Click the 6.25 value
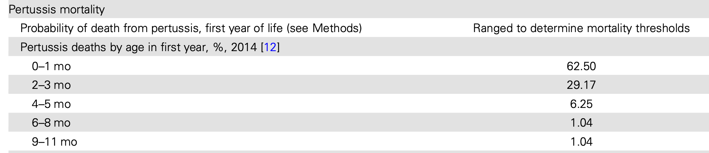Viewport: 709px width, 153px height. [x=581, y=104]
